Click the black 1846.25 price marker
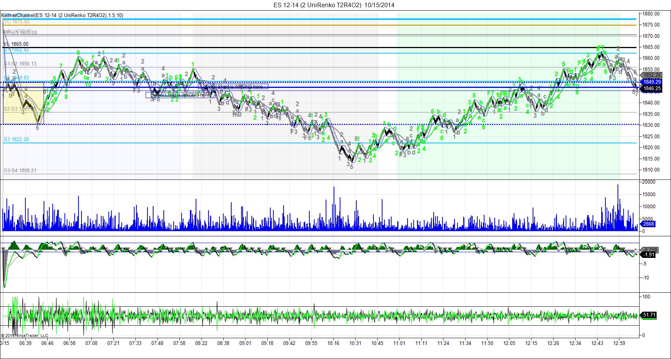 pyautogui.click(x=651, y=89)
